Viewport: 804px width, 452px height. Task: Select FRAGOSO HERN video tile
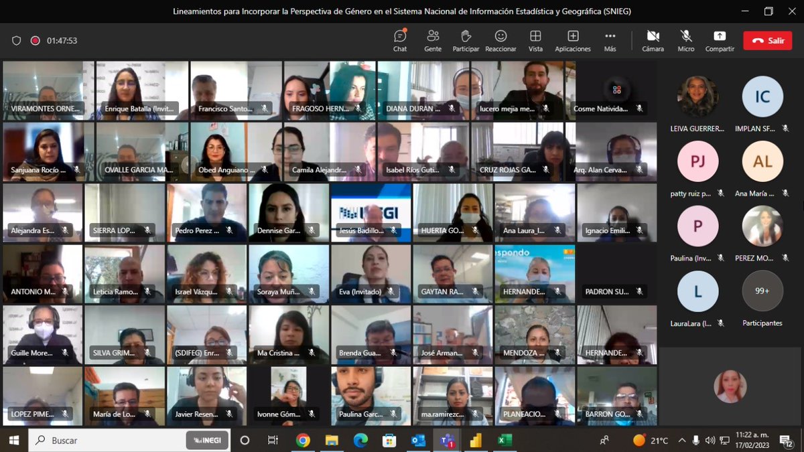[330, 90]
